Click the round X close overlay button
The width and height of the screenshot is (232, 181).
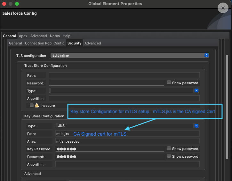[223, 9]
